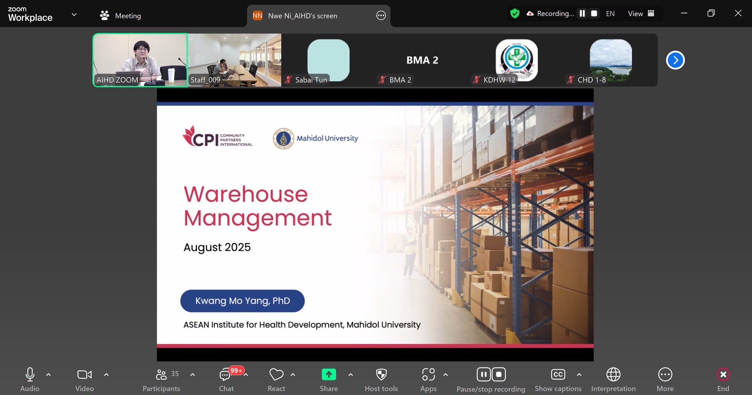The height and width of the screenshot is (395, 752).
Task: Expand the Audio options arrow
Action: (x=49, y=375)
